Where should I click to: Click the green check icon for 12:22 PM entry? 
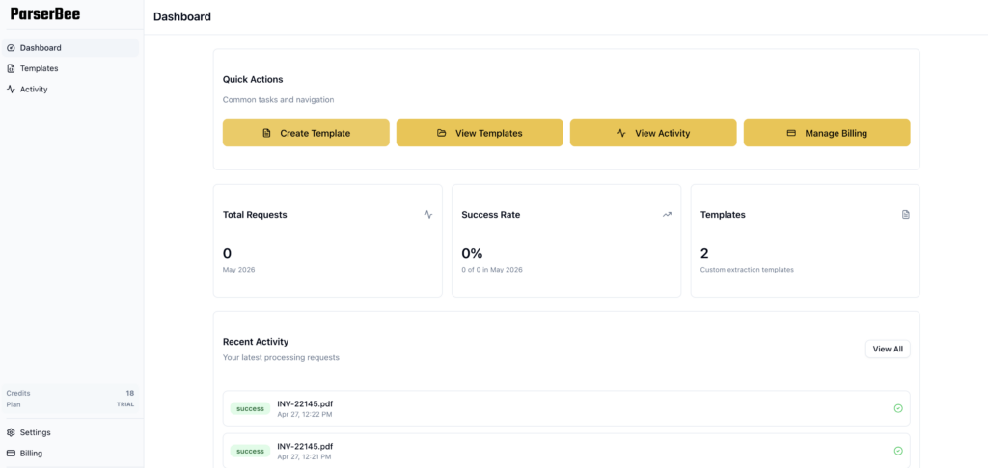[898, 408]
